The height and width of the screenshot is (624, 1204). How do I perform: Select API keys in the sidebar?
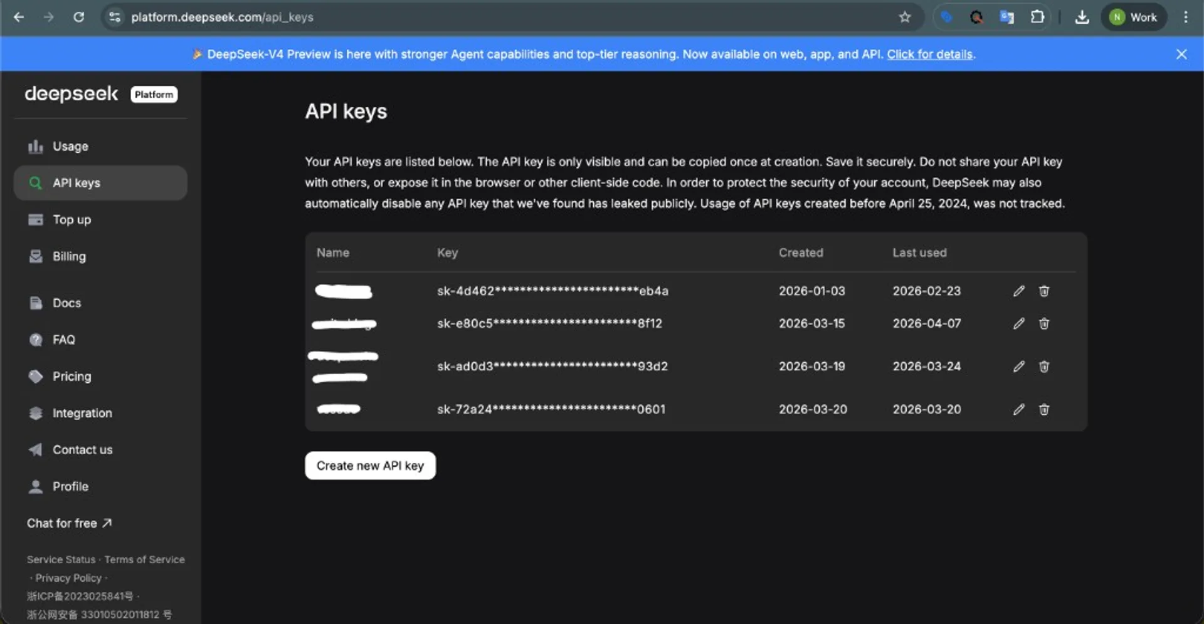100,183
